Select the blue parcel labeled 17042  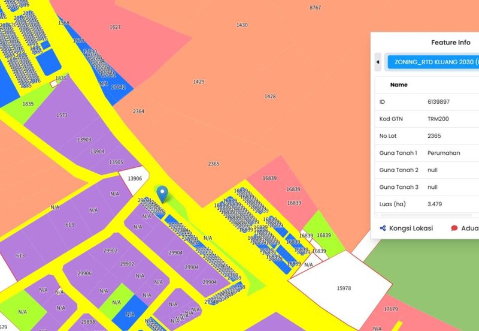[119, 88]
